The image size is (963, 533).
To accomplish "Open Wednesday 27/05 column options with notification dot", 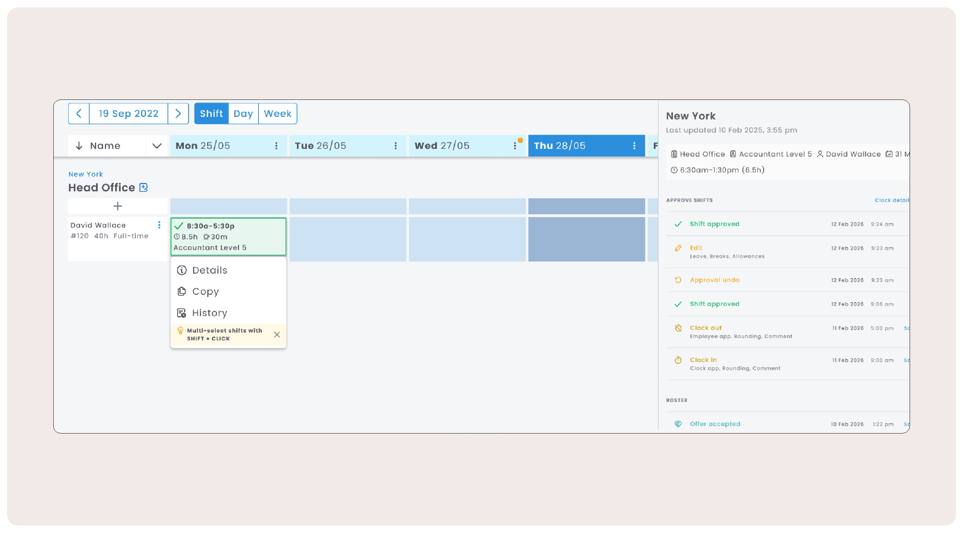I will click(x=515, y=146).
